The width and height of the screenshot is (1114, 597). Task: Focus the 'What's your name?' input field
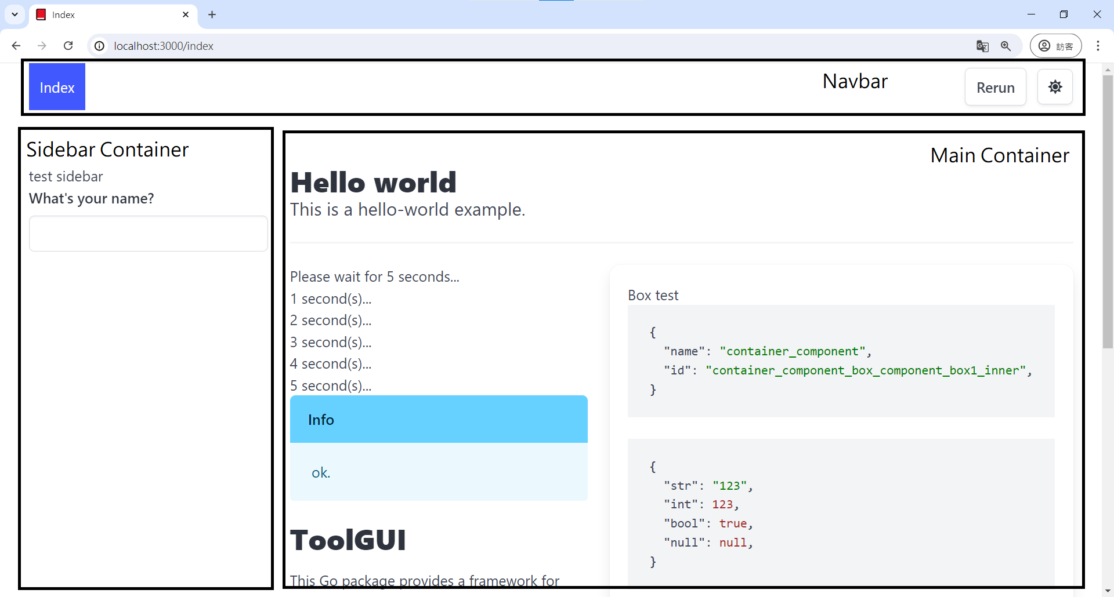(x=149, y=234)
